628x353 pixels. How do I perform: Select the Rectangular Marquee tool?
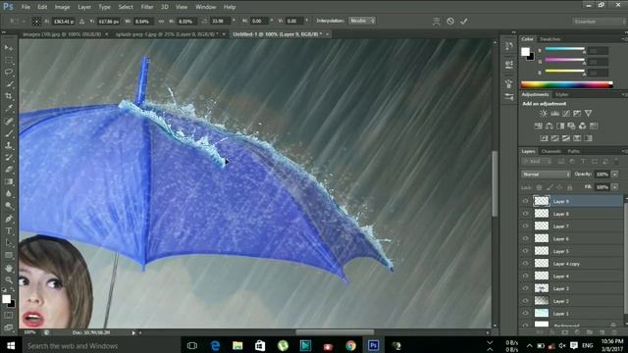pyautogui.click(x=9, y=60)
